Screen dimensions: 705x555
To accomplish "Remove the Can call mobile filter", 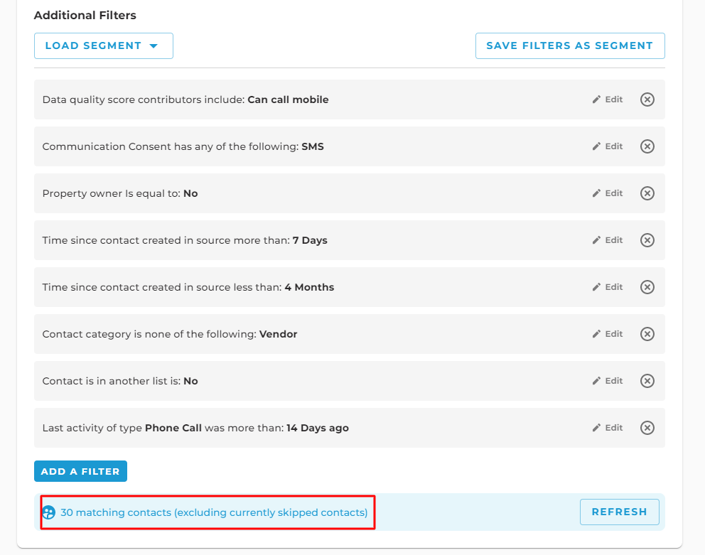I will coord(647,99).
